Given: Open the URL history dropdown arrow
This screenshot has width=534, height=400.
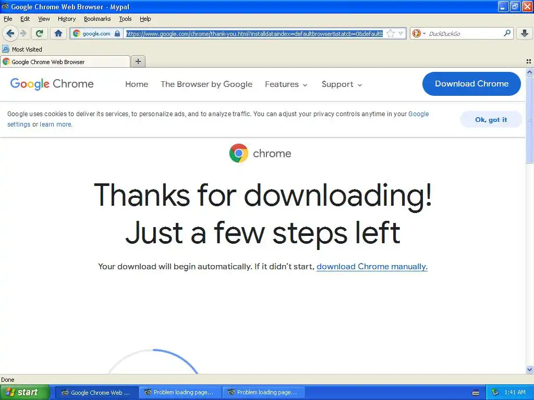Looking at the screenshot, I should pyautogui.click(x=401, y=33).
